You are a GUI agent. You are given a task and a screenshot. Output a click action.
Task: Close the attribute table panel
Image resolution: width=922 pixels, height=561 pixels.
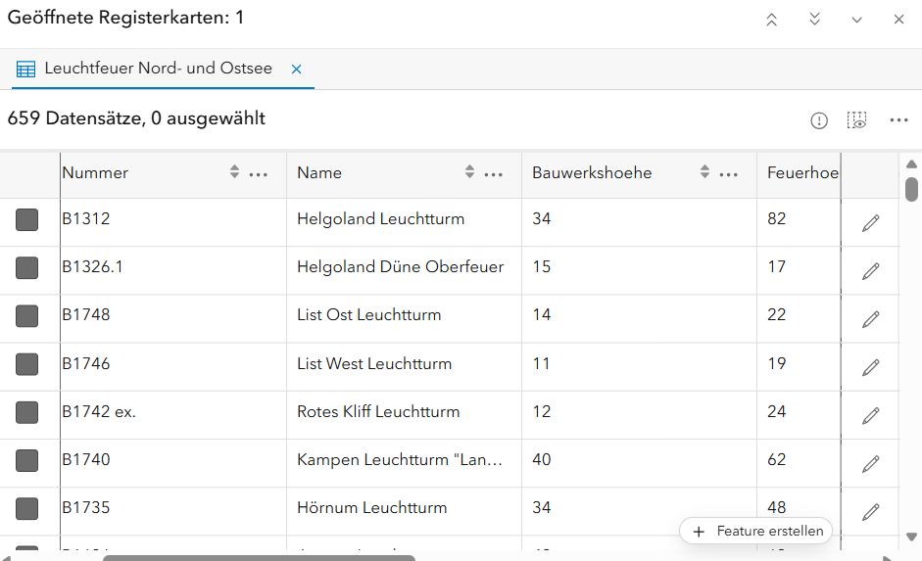(x=898, y=20)
